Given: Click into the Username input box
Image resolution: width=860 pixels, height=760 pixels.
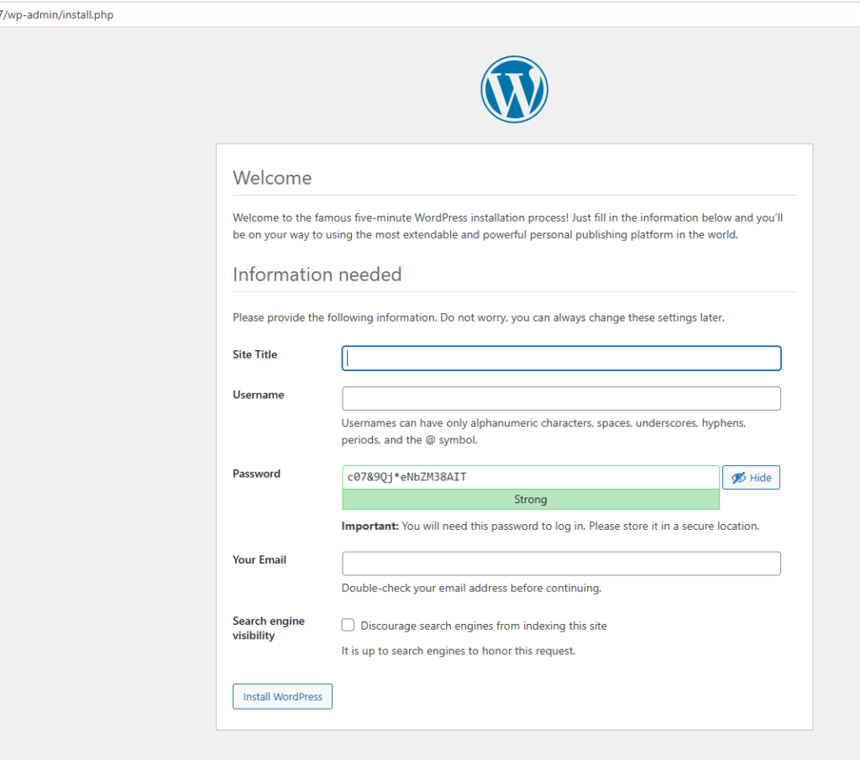Looking at the screenshot, I should pyautogui.click(x=561, y=399).
